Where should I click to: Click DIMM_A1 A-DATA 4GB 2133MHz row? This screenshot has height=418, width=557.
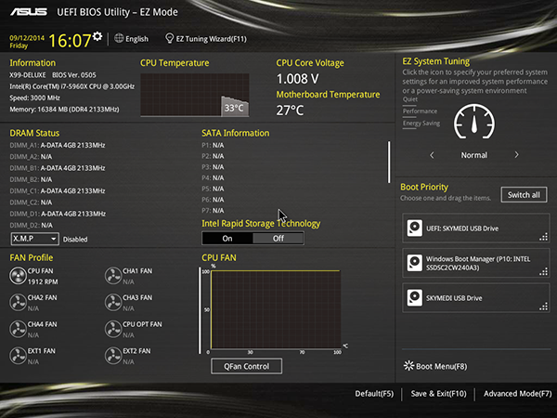click(58, 145)
